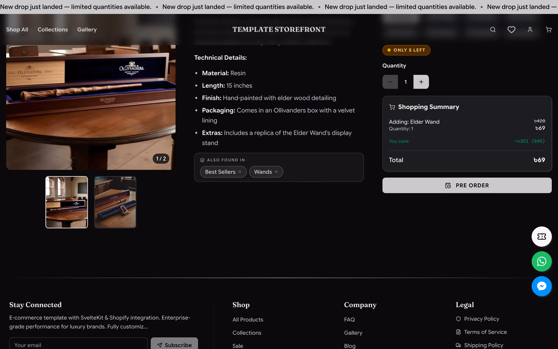
Task: Click the ALSO FOUND IN label
Action: pyautogui.click(x=226, y=160)
